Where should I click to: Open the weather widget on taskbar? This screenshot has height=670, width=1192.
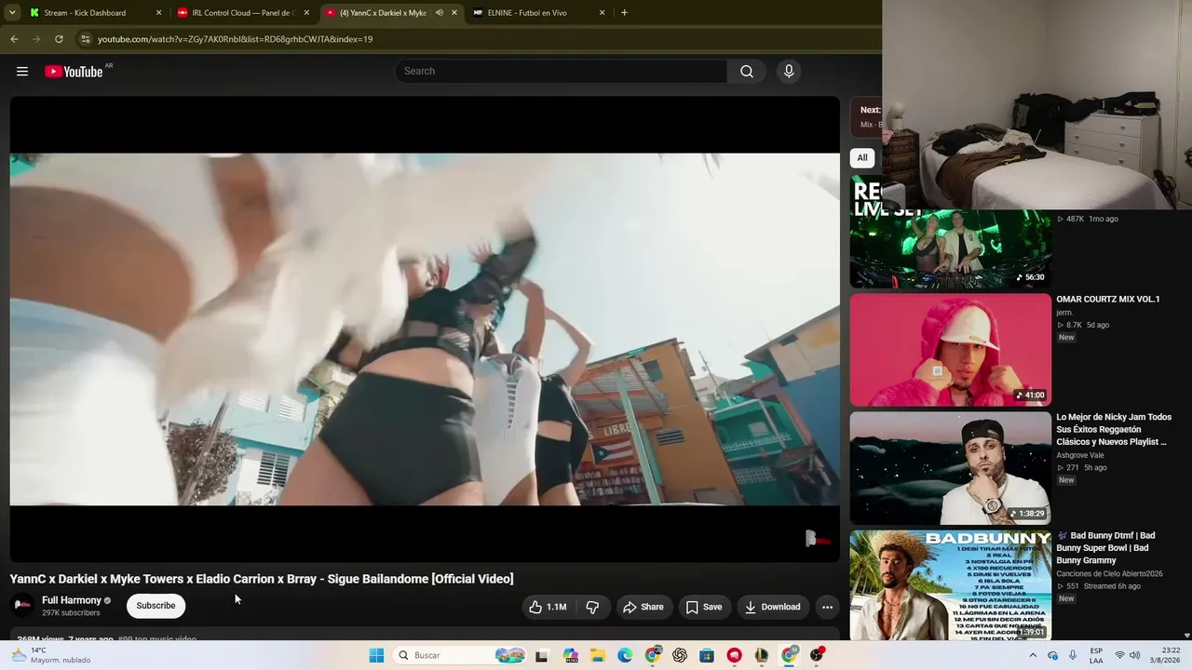point(51,655)
